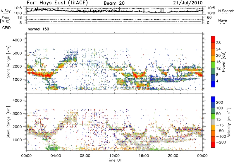Click the 'Power [dB]' color bar label
The width and height of the screenshot is (234, 162).
(223, 62)
